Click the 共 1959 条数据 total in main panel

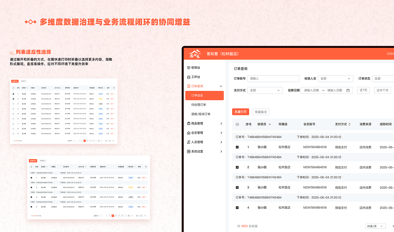click(247, 226)
